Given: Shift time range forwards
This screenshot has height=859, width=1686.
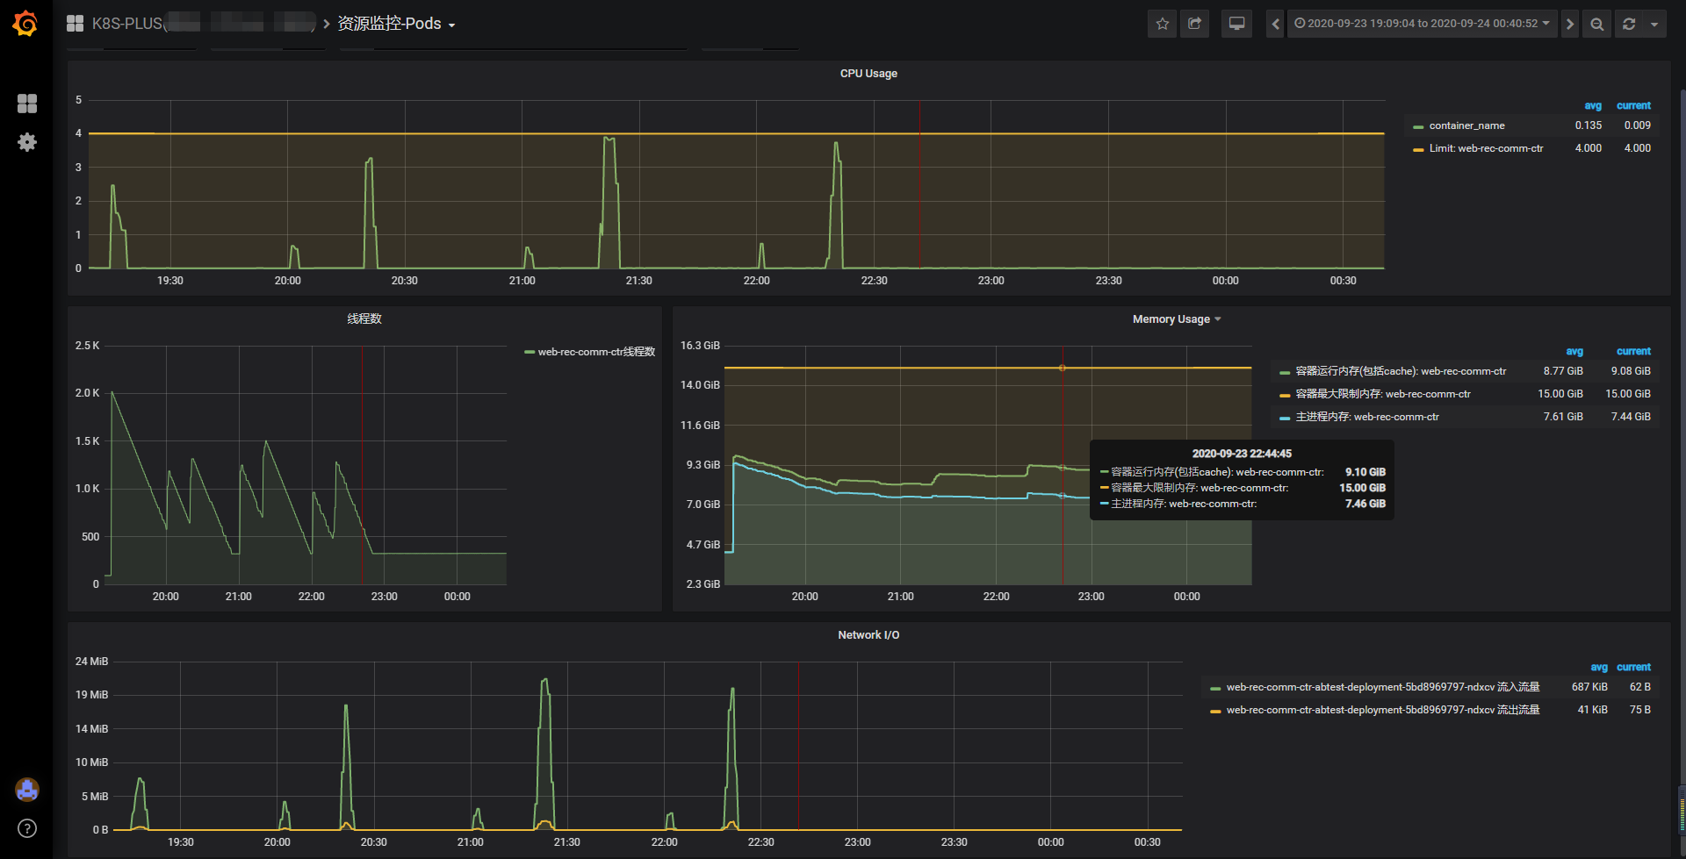Looking at the screenshot, I should tap(1570, 24).
